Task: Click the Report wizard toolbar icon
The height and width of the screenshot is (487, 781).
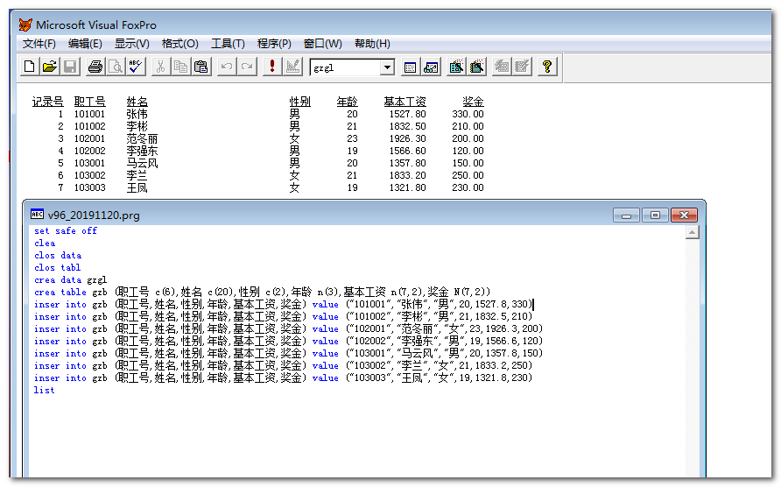Action: [x=476, y=67]
